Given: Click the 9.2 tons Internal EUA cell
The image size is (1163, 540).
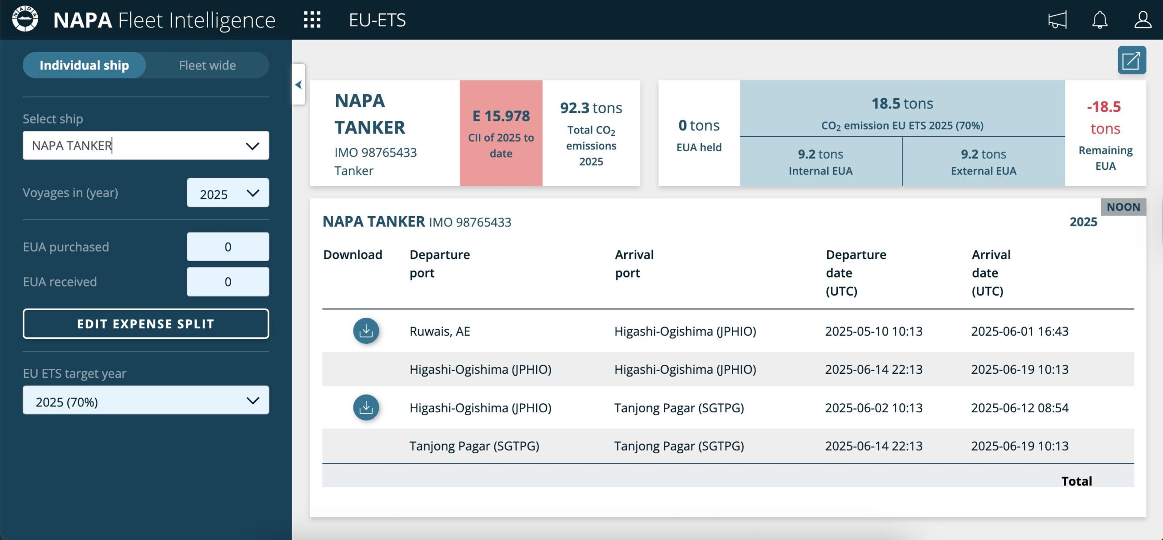Looking at the screenshot, I should (x=820, y=162).
